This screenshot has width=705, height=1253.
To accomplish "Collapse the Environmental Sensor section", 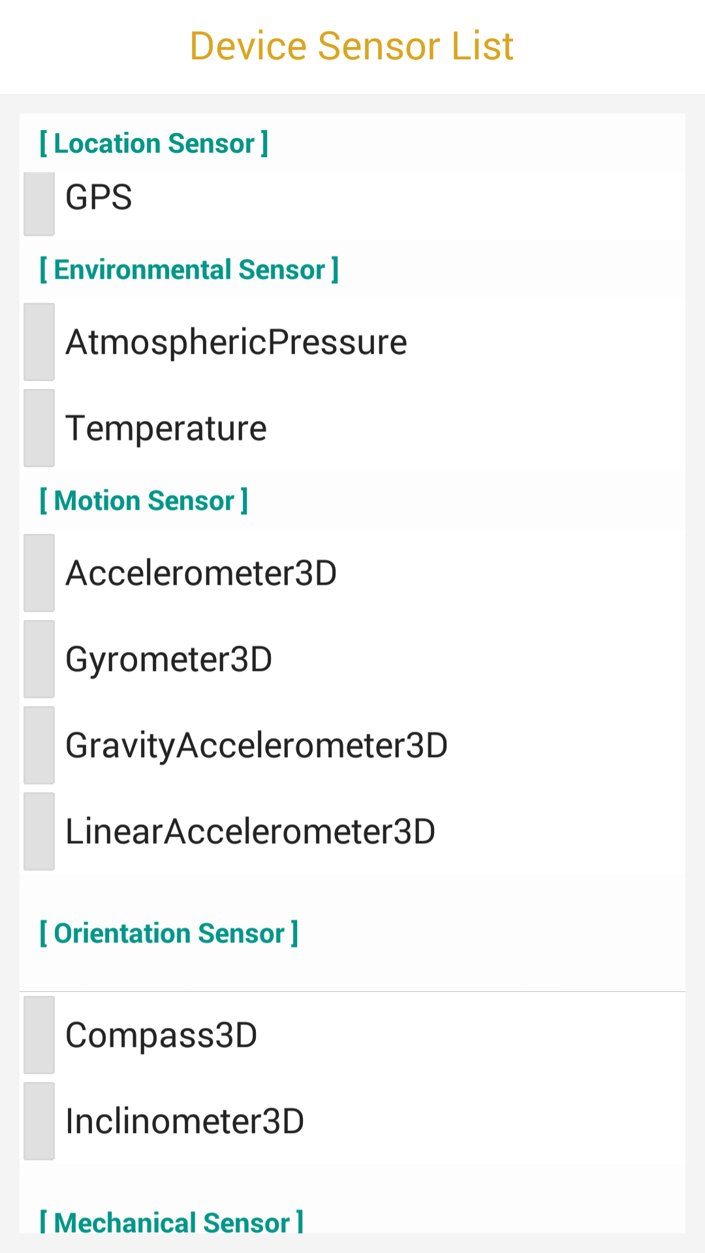I will [x=189, y=270].
